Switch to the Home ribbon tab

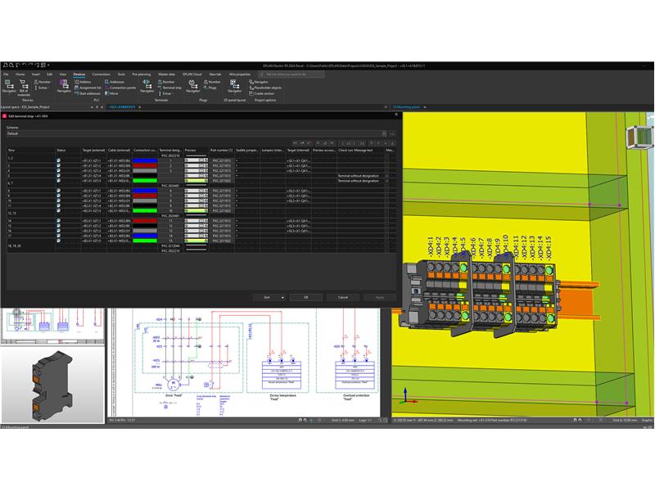click(x=20, y=74)
